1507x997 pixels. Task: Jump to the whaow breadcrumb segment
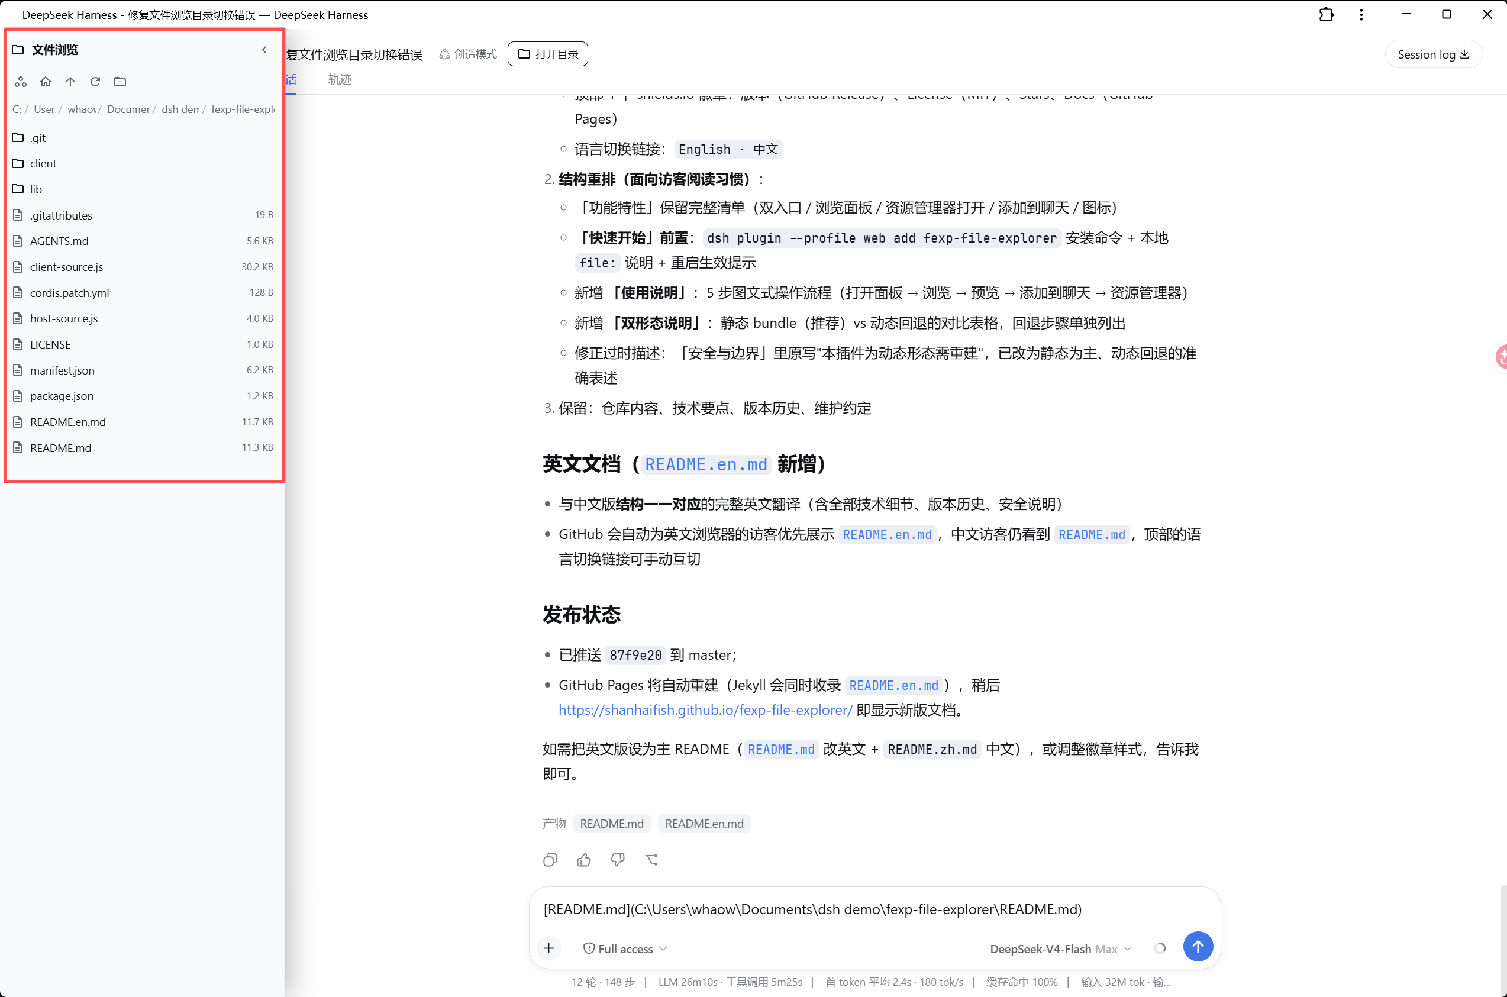pyautogui.click(x=82, y=109)
